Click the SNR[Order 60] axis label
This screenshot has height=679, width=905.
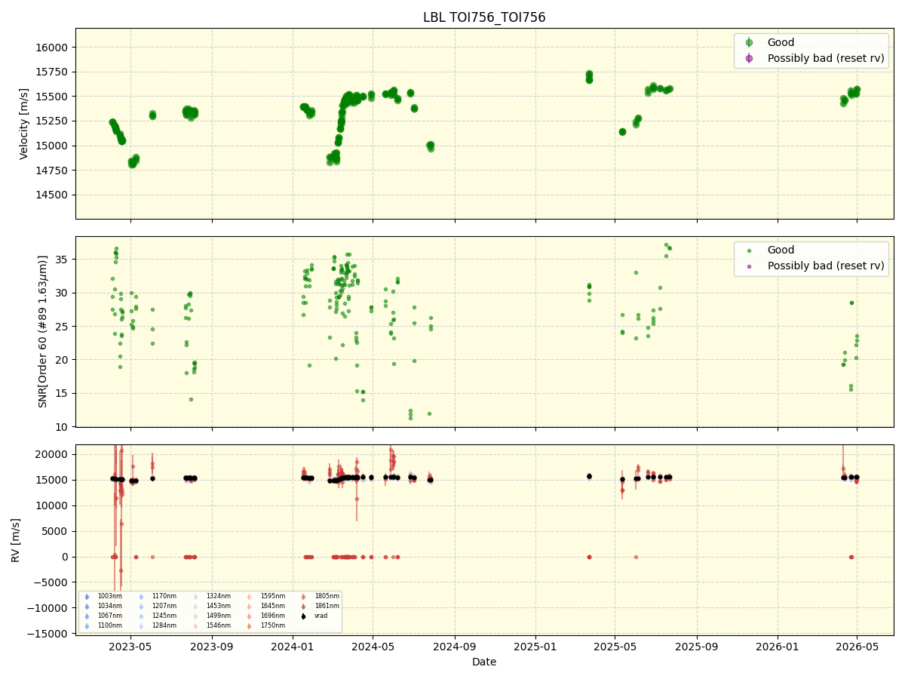point(43,331)
